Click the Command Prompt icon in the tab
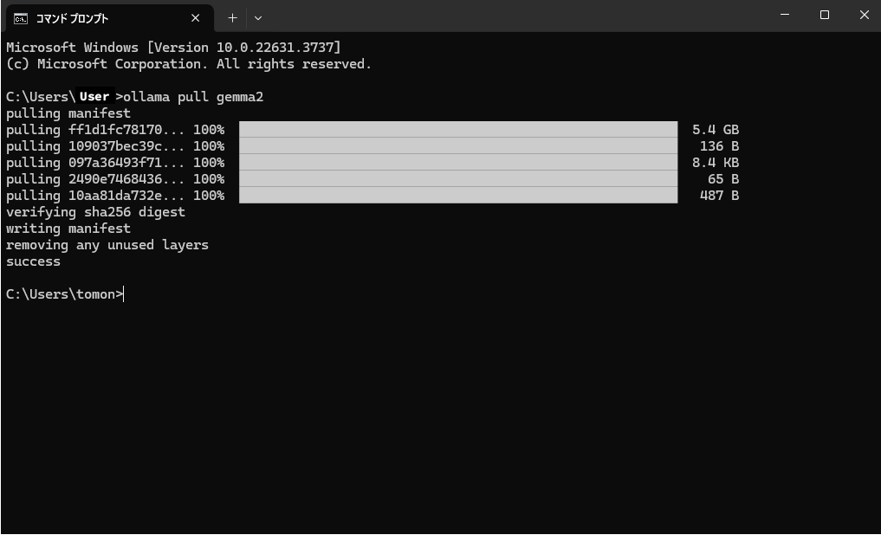The height and width of the screenshot is (535, 881). 20,18
